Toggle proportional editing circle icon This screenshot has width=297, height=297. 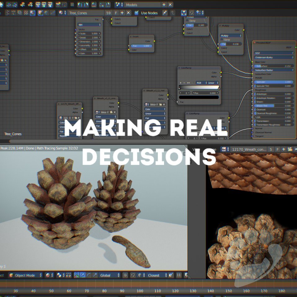point(125,275)
